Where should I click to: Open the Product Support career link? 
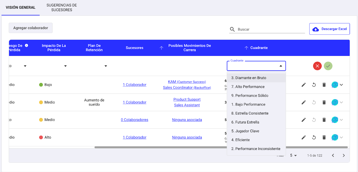(187, 99)
